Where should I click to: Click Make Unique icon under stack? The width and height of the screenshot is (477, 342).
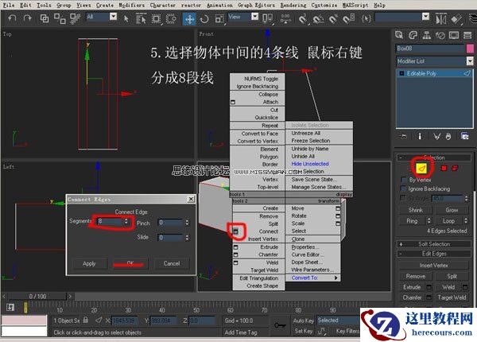[x=436, y=136]
